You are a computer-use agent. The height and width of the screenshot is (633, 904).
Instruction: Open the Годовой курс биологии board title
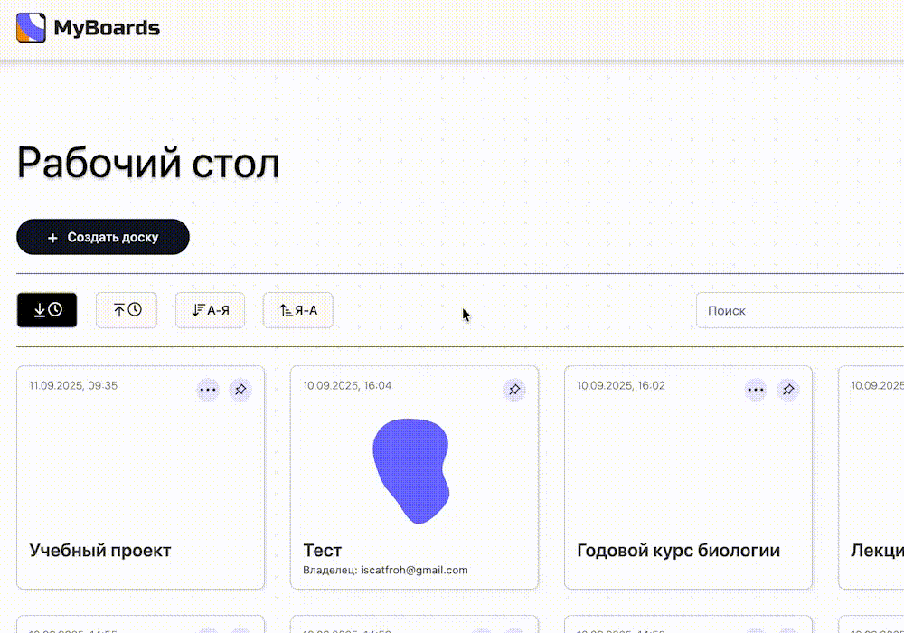pyautogui.click(x=678, y=550)
